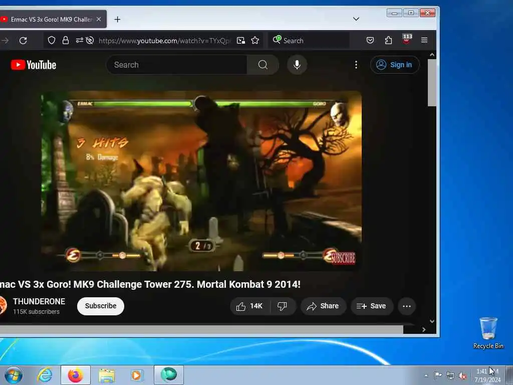Save the video to a playlist

pos(372,306)
